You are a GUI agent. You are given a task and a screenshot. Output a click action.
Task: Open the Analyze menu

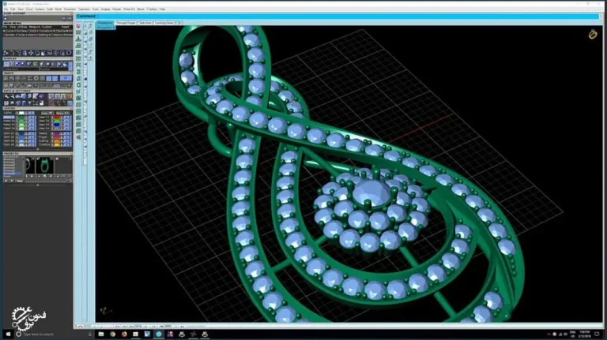pyautogui.click(x=105, y=9)
